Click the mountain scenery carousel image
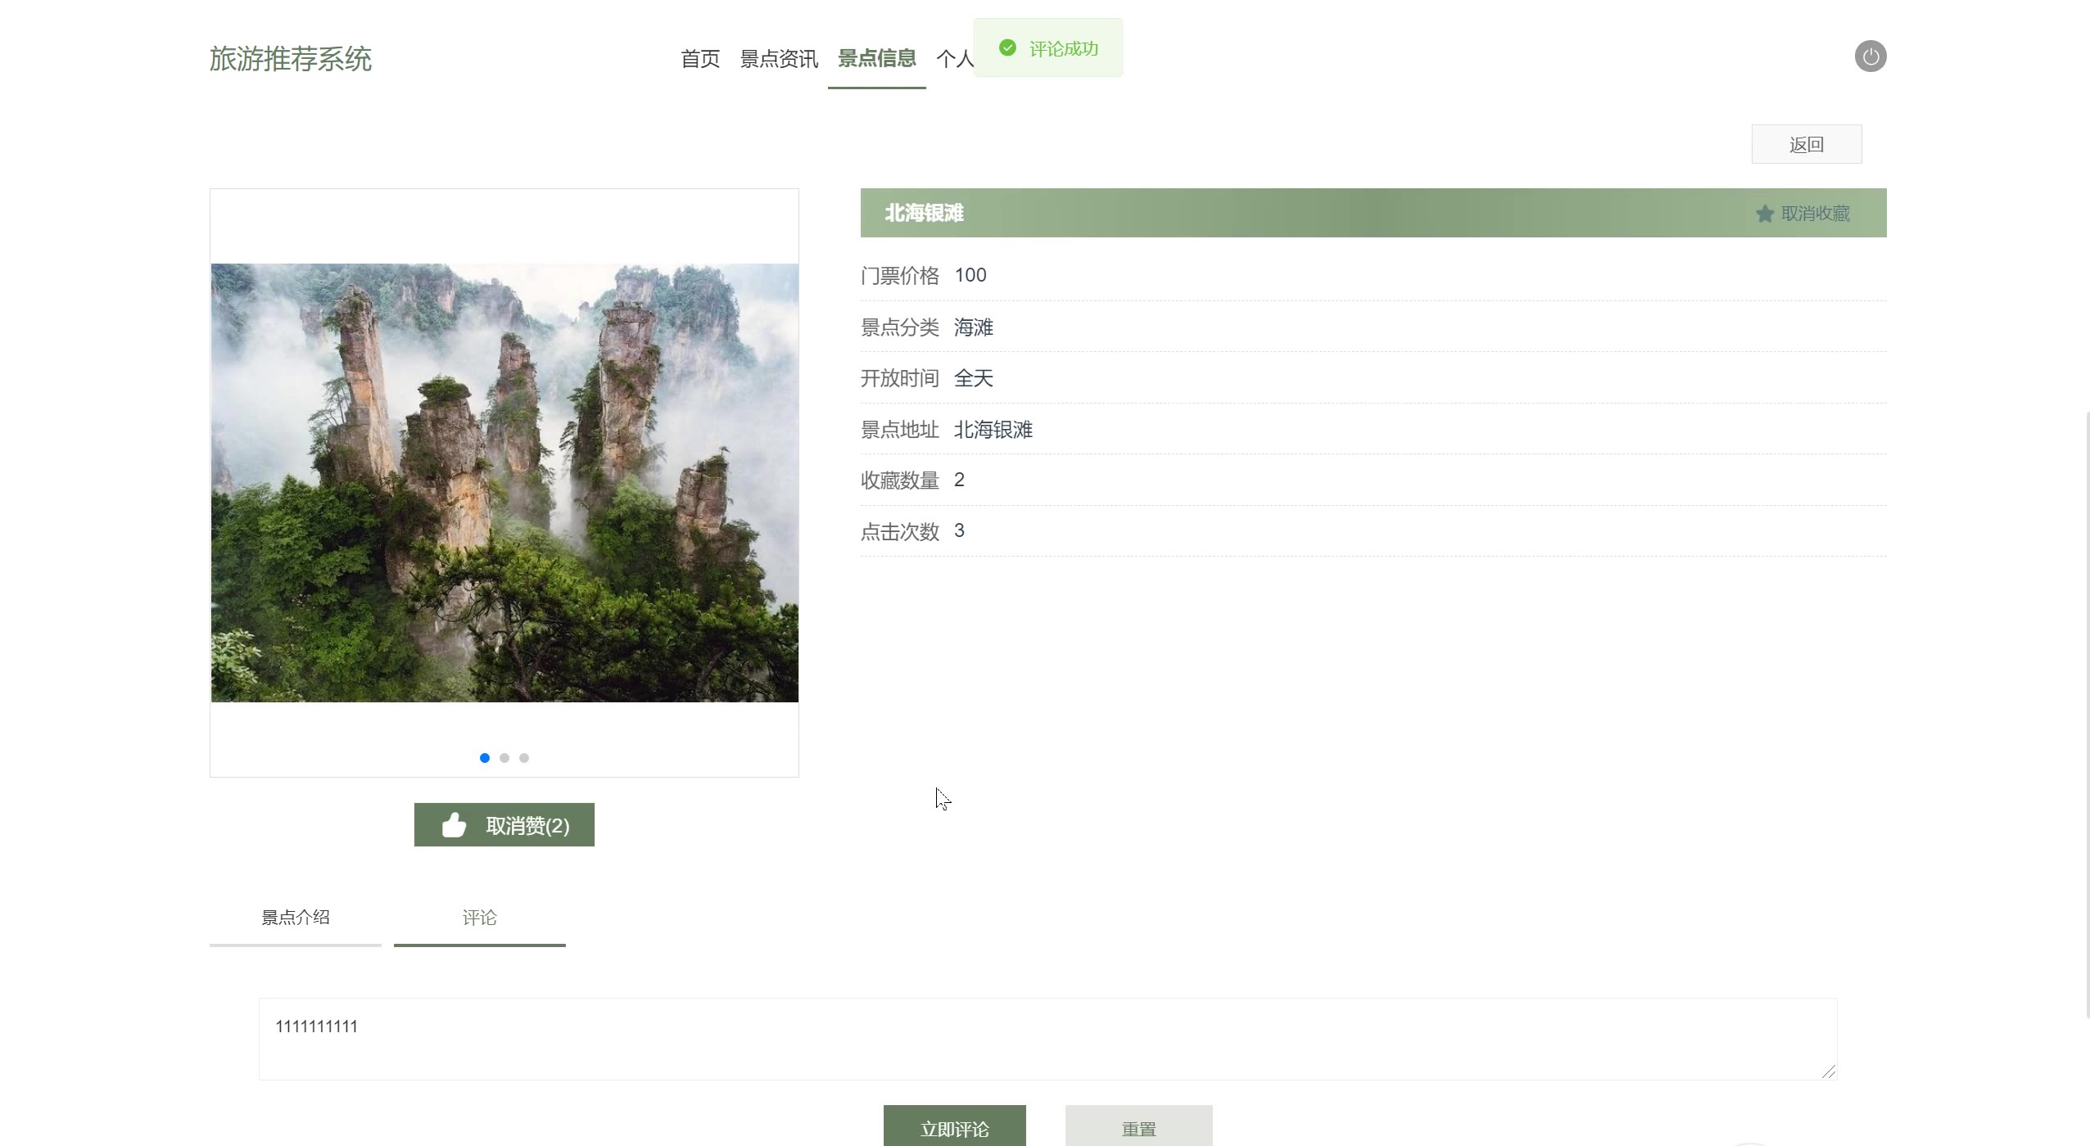Screen dimensions: 2090x1146 504,483
